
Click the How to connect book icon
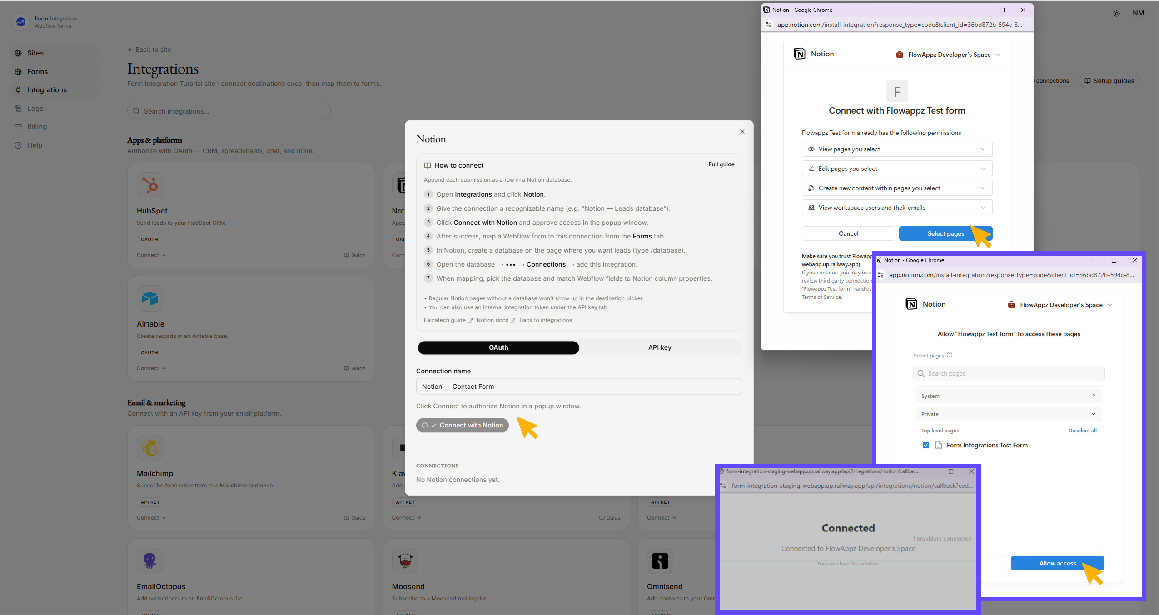(428, 165)
